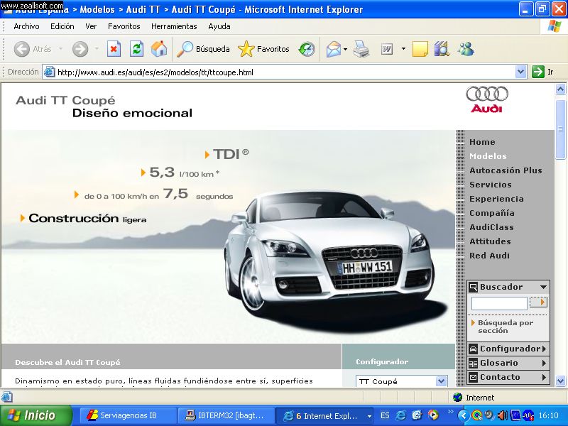Click Edit with Word icon
This screenshot has height=426, width=568.
[x=387, y=49]
